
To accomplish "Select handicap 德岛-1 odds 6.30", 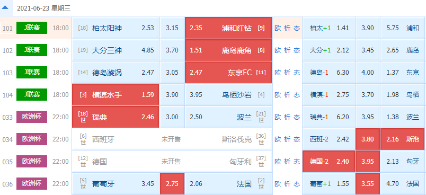I will [329, 73].
